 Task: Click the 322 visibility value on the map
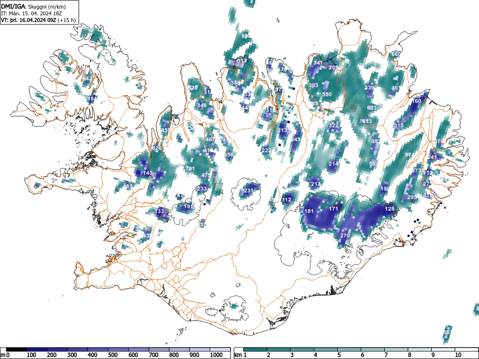pos(333,125)
